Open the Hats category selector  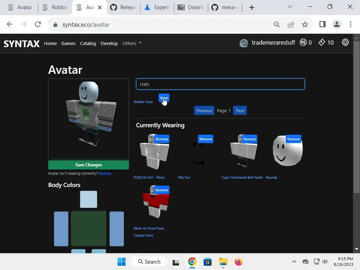click(220, 84)
